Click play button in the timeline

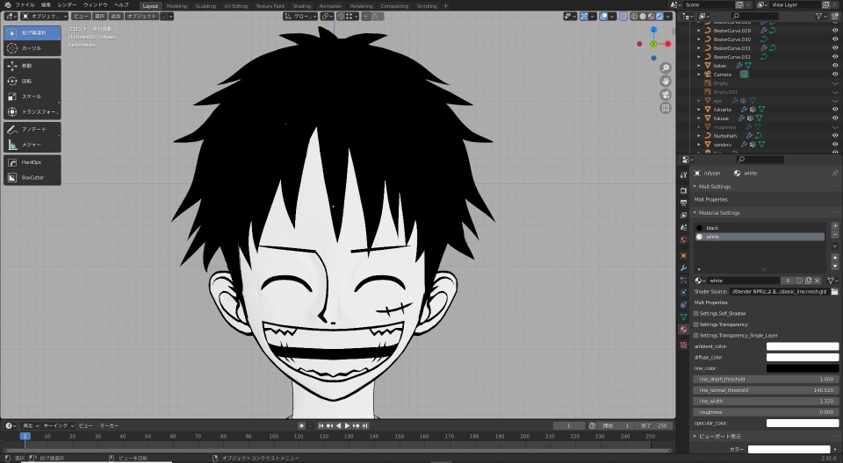348,425
